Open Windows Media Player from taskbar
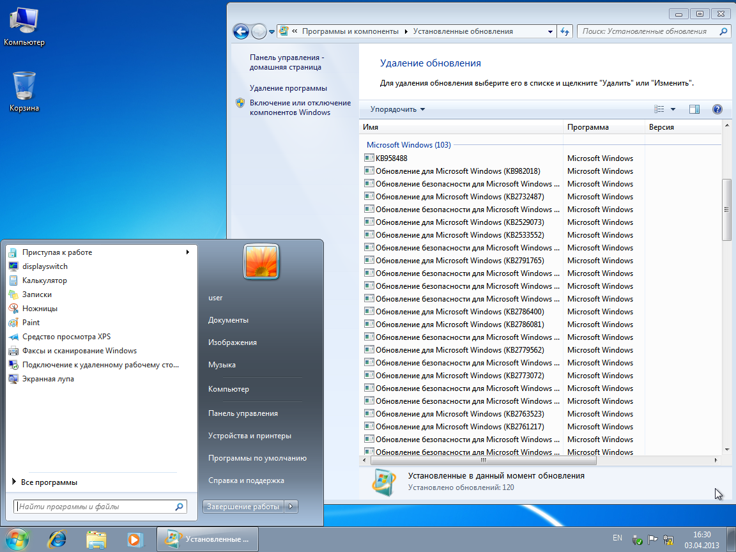The image size is (736, 552). click(135, 539)
